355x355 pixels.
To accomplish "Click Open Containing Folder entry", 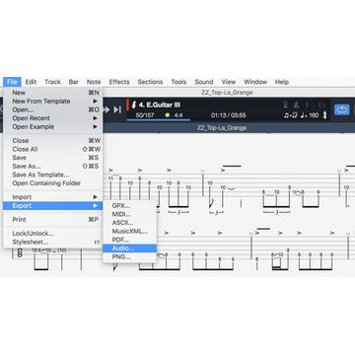I will pyautogui.click(x=53, y=183).
